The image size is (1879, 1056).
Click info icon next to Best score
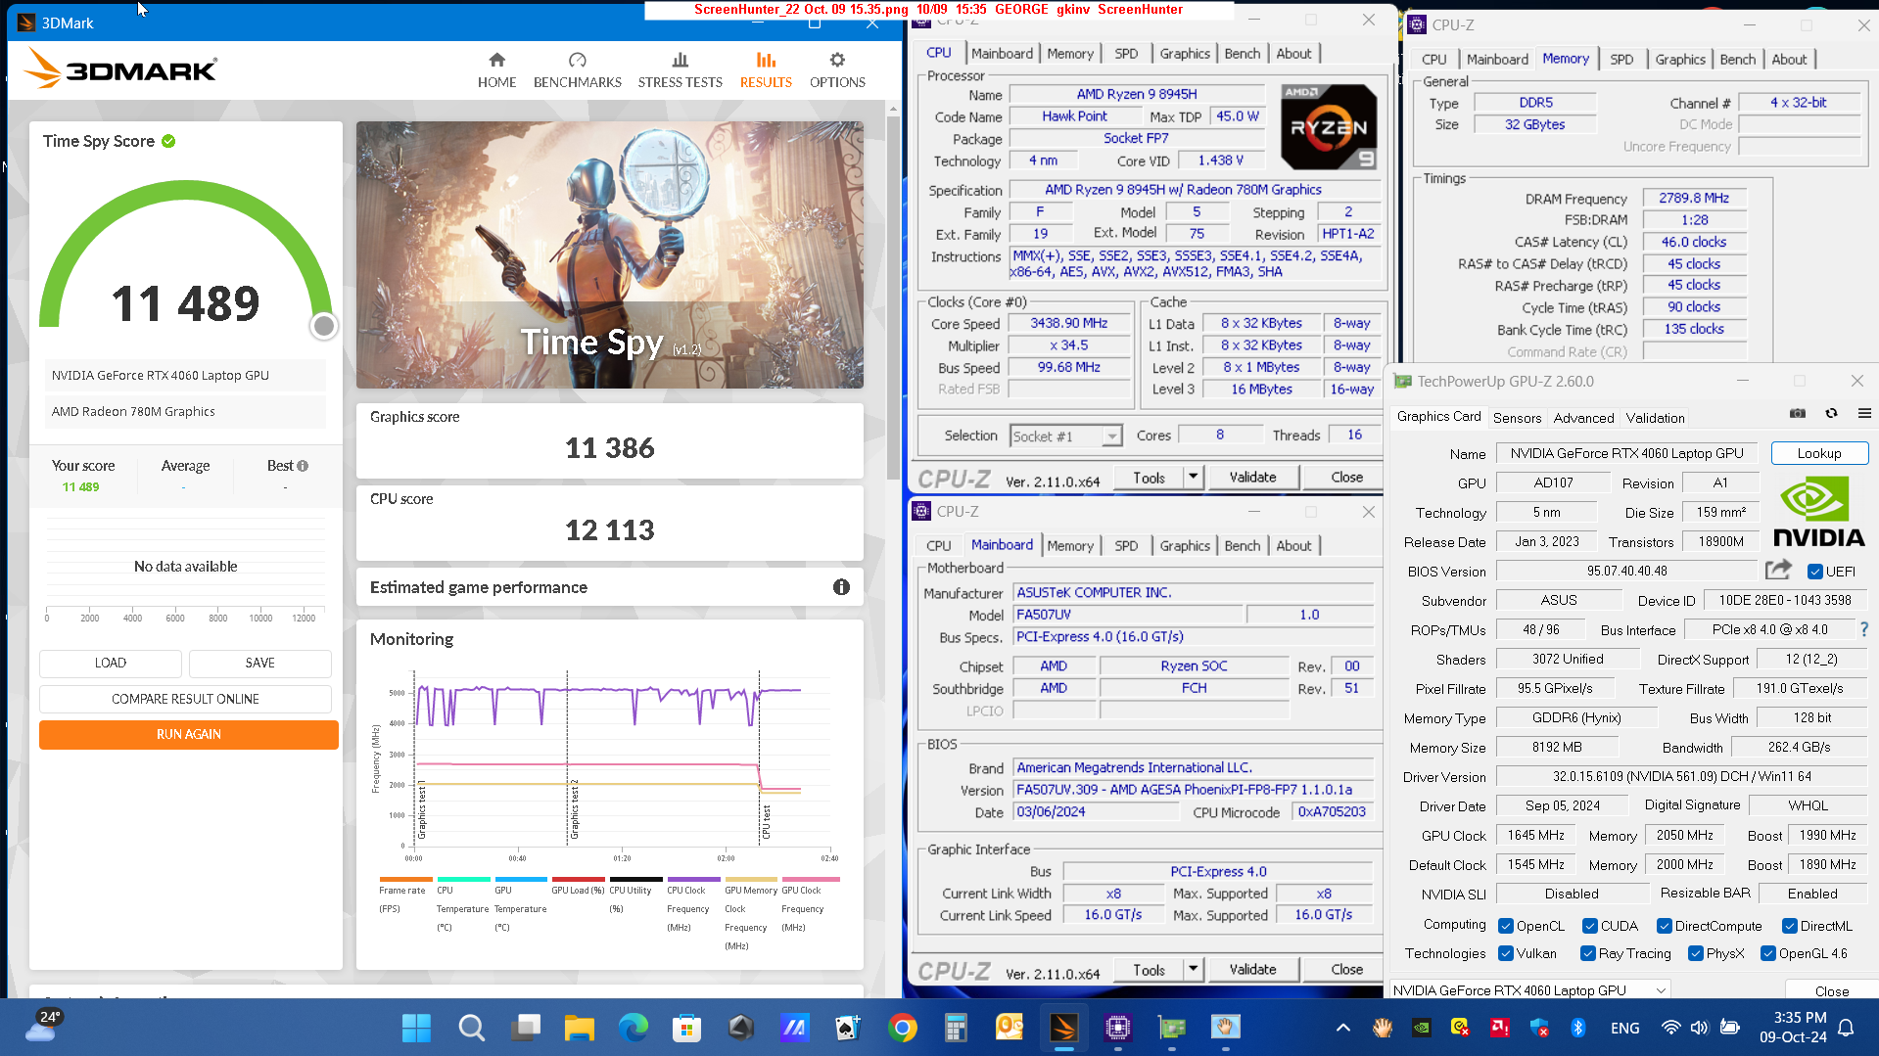pyautogui.click(x=303, y=466)
